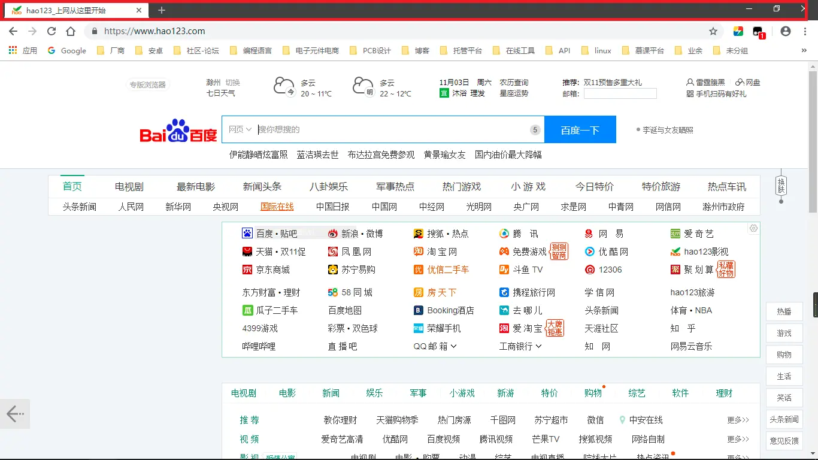Select the 电视剧 navigation tab
This screenshot has width=818, height=460.
[x=129, y=186]
